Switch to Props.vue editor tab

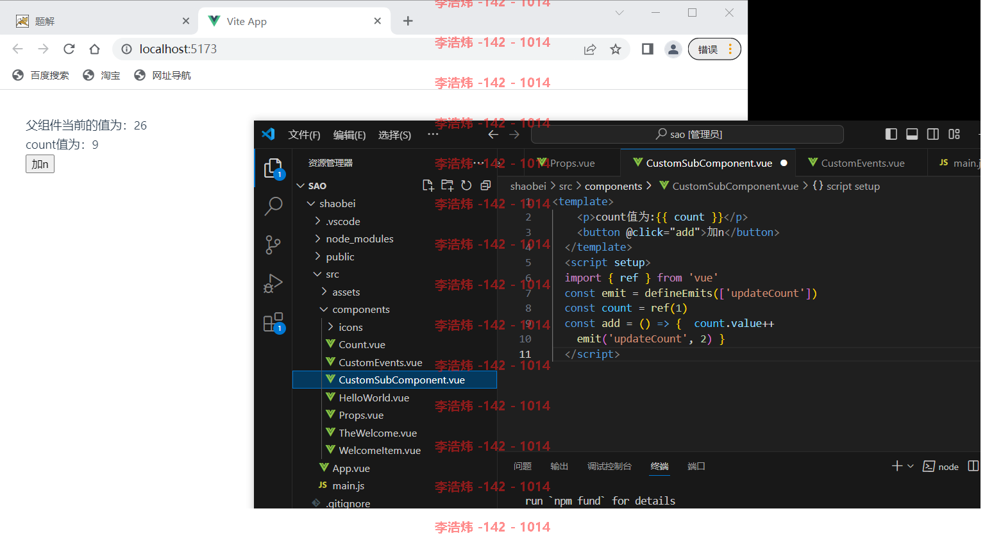click(572, 164)
